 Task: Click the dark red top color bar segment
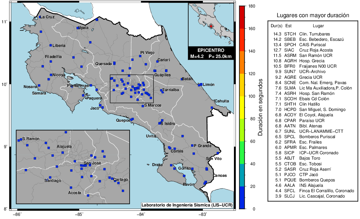click(242, 12)
